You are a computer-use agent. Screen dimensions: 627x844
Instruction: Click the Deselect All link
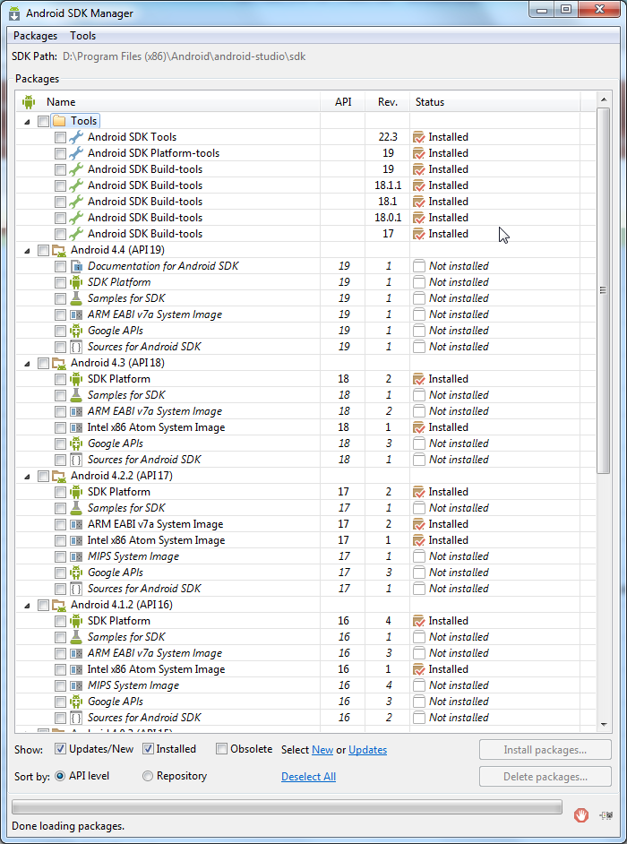point(308,777)
